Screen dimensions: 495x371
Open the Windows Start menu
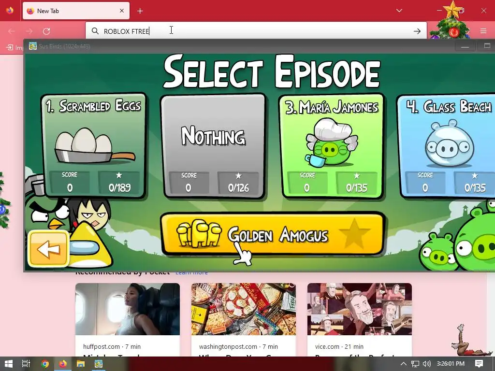pos(9,364)
